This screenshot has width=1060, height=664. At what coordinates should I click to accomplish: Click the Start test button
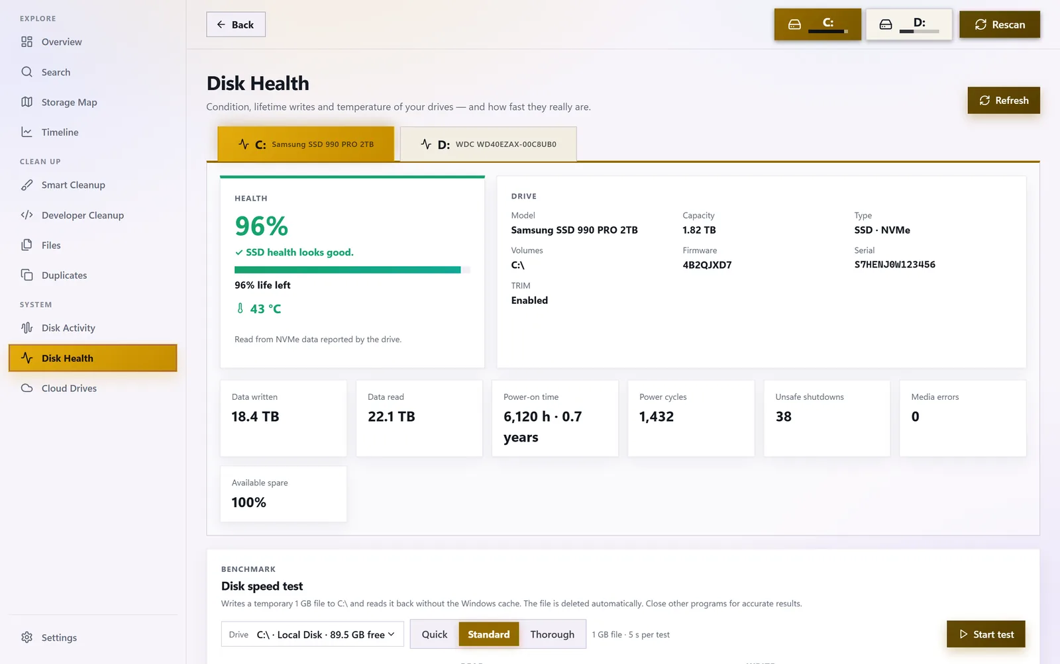(986, 634)
